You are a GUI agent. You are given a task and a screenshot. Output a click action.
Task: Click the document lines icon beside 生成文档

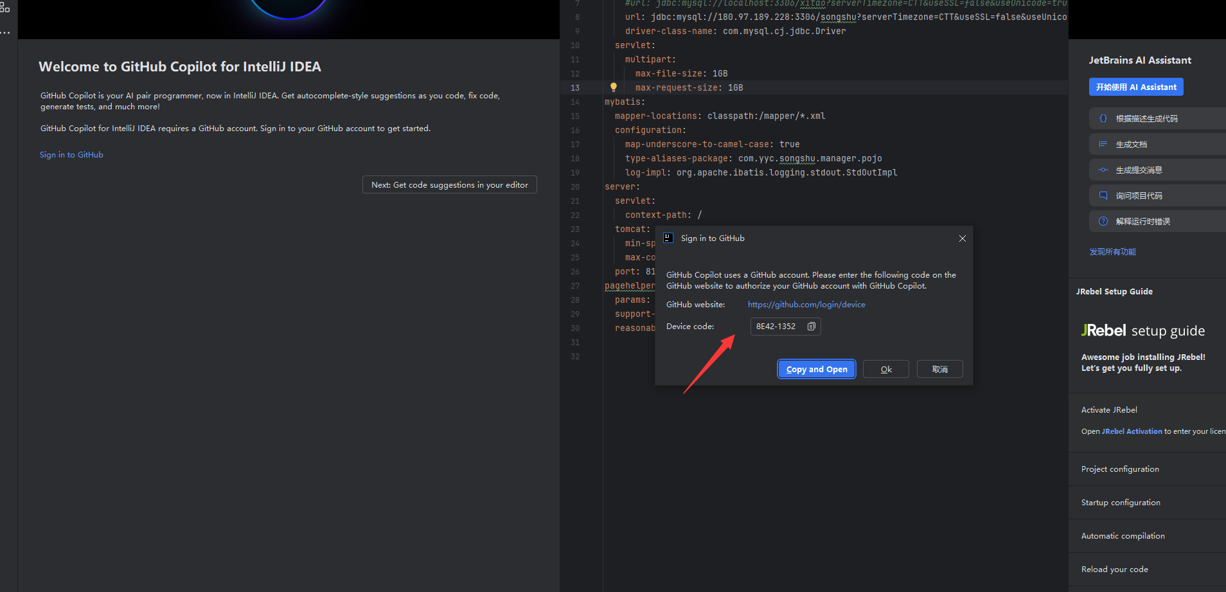[x=1103, y=144]
